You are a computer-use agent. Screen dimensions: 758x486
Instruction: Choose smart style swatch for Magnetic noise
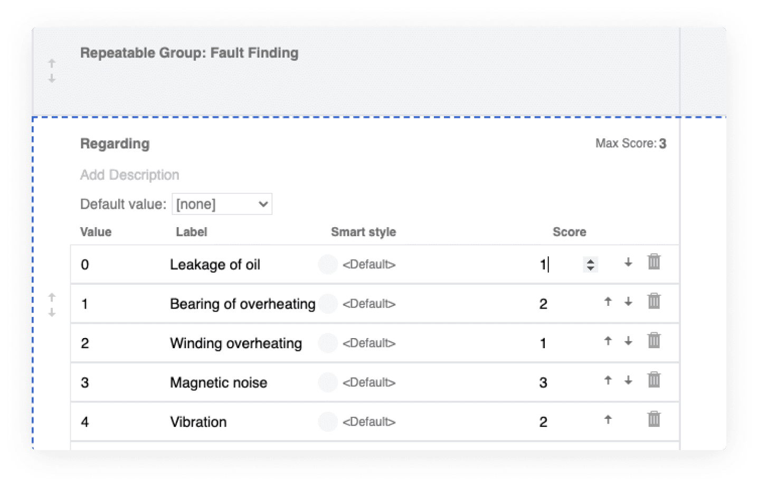click(327, 382)
